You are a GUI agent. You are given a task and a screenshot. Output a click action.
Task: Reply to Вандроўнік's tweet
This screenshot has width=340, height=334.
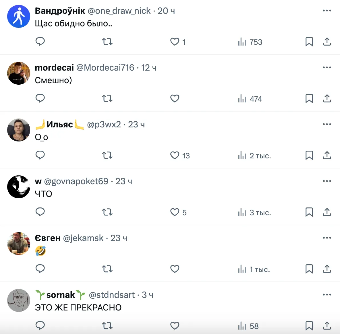tap(40, 41)
